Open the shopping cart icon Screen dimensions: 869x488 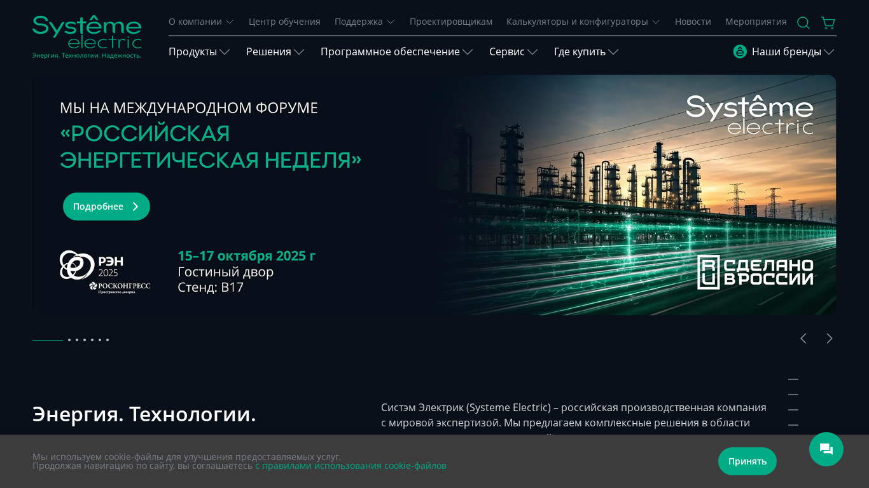tap(828, 23)
